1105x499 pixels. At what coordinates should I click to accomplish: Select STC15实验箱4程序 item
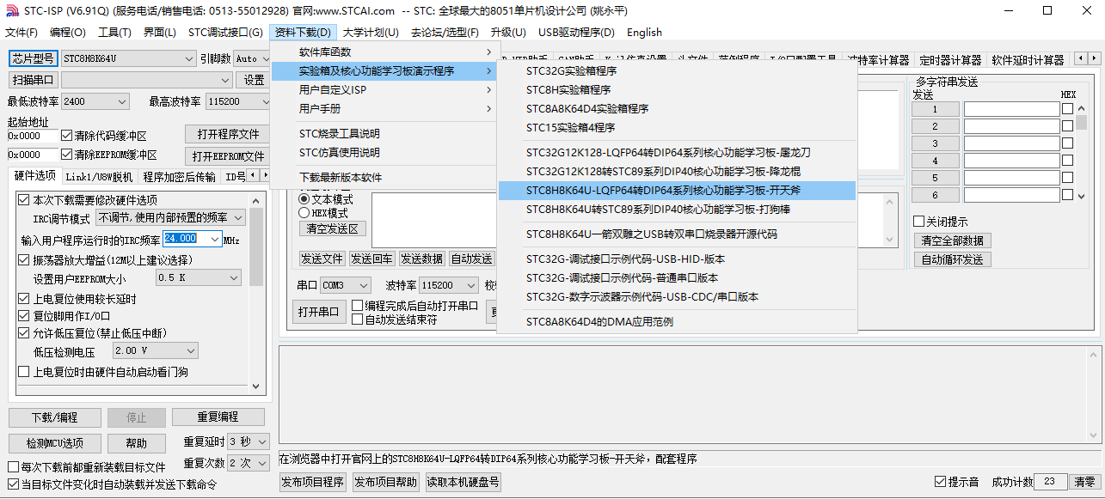pyautogui.click(x=677, y=128)
